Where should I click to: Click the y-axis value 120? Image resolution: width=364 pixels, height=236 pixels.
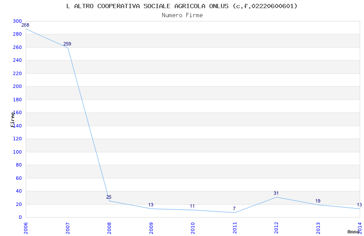pyautogui.click(x=18, y=139)
